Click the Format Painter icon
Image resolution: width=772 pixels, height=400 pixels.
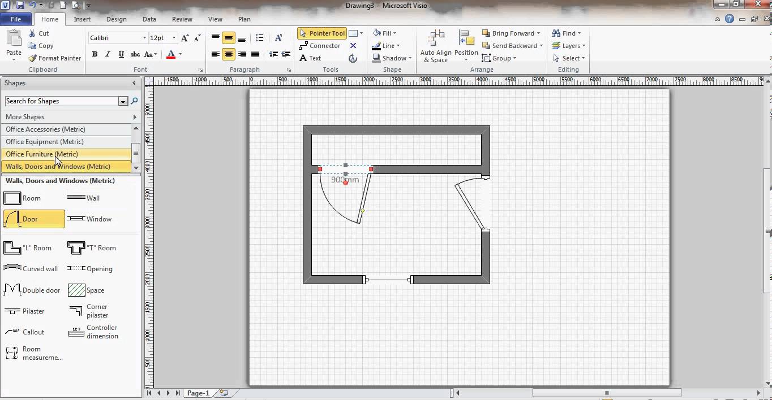click(33, 58)
